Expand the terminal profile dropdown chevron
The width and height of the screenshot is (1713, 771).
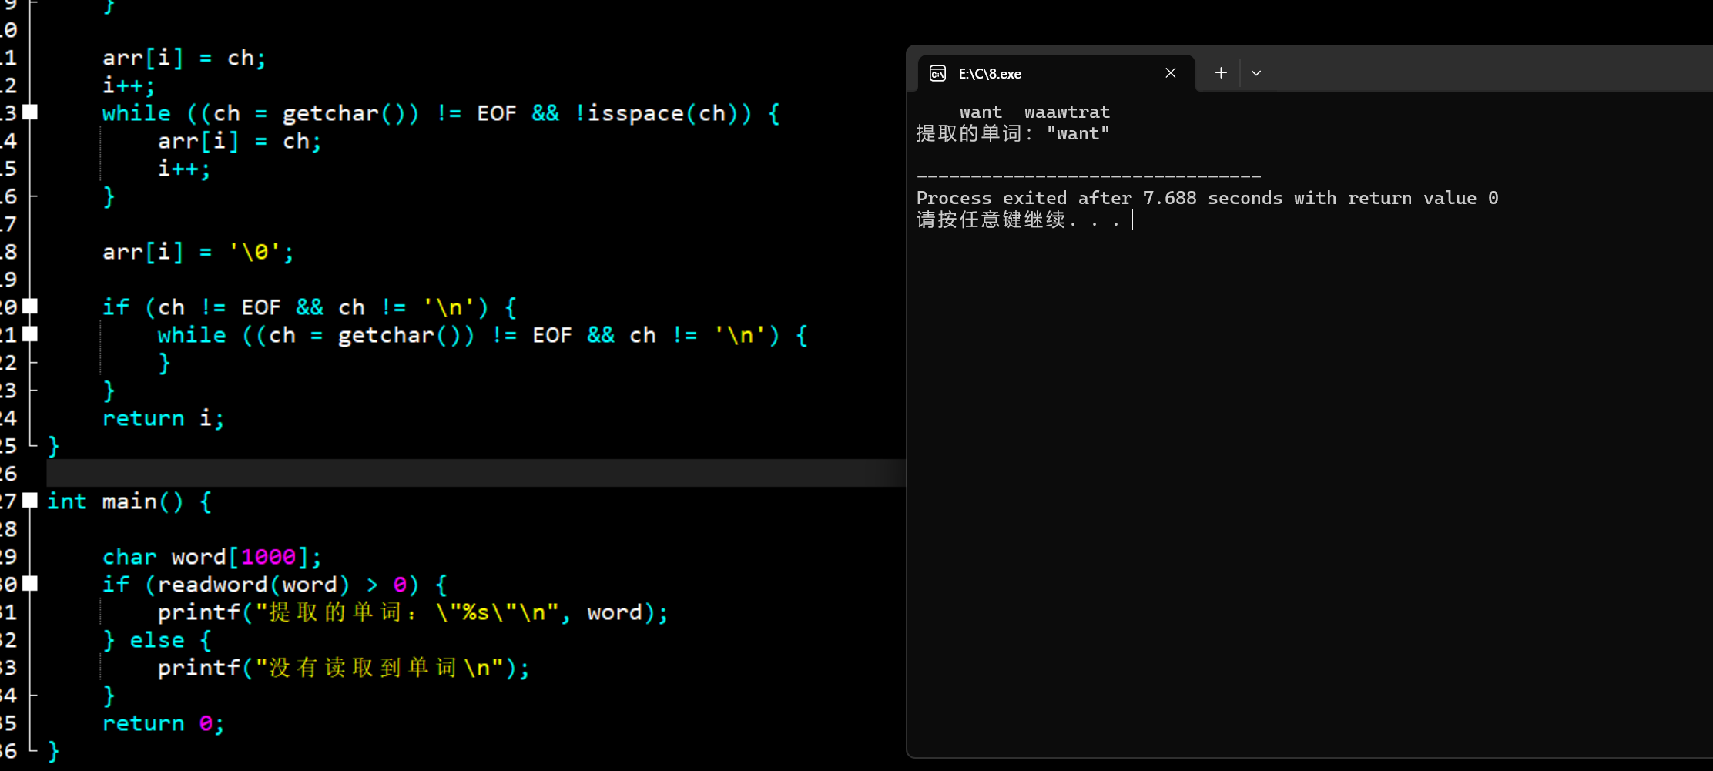click(x=1256, y=73)
